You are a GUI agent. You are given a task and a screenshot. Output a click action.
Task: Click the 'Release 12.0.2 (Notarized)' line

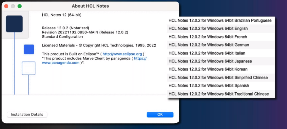point(65,28)
